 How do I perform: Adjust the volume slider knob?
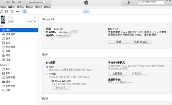[x=44, y=2]
